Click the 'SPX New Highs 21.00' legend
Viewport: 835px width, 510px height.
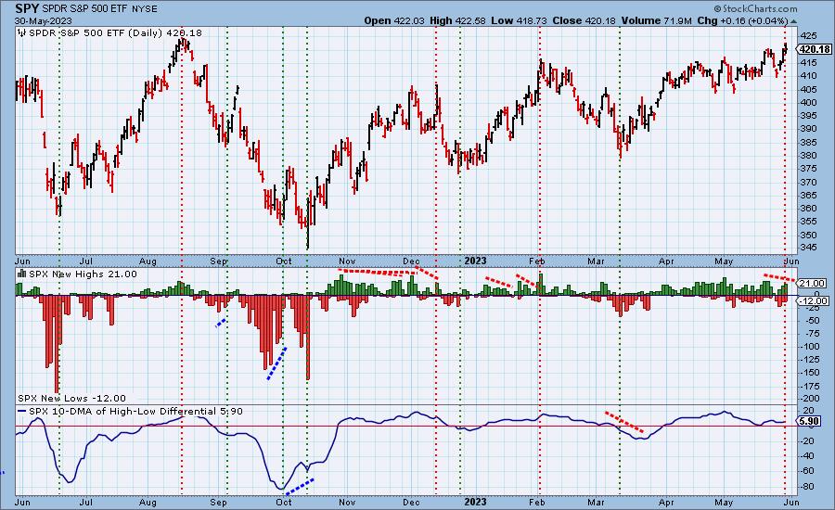pyautogui.click(x=83, y=274)
